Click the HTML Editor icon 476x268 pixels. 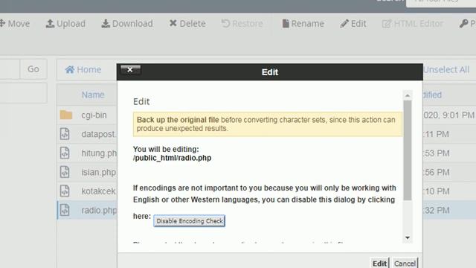[x=386, y=24]
